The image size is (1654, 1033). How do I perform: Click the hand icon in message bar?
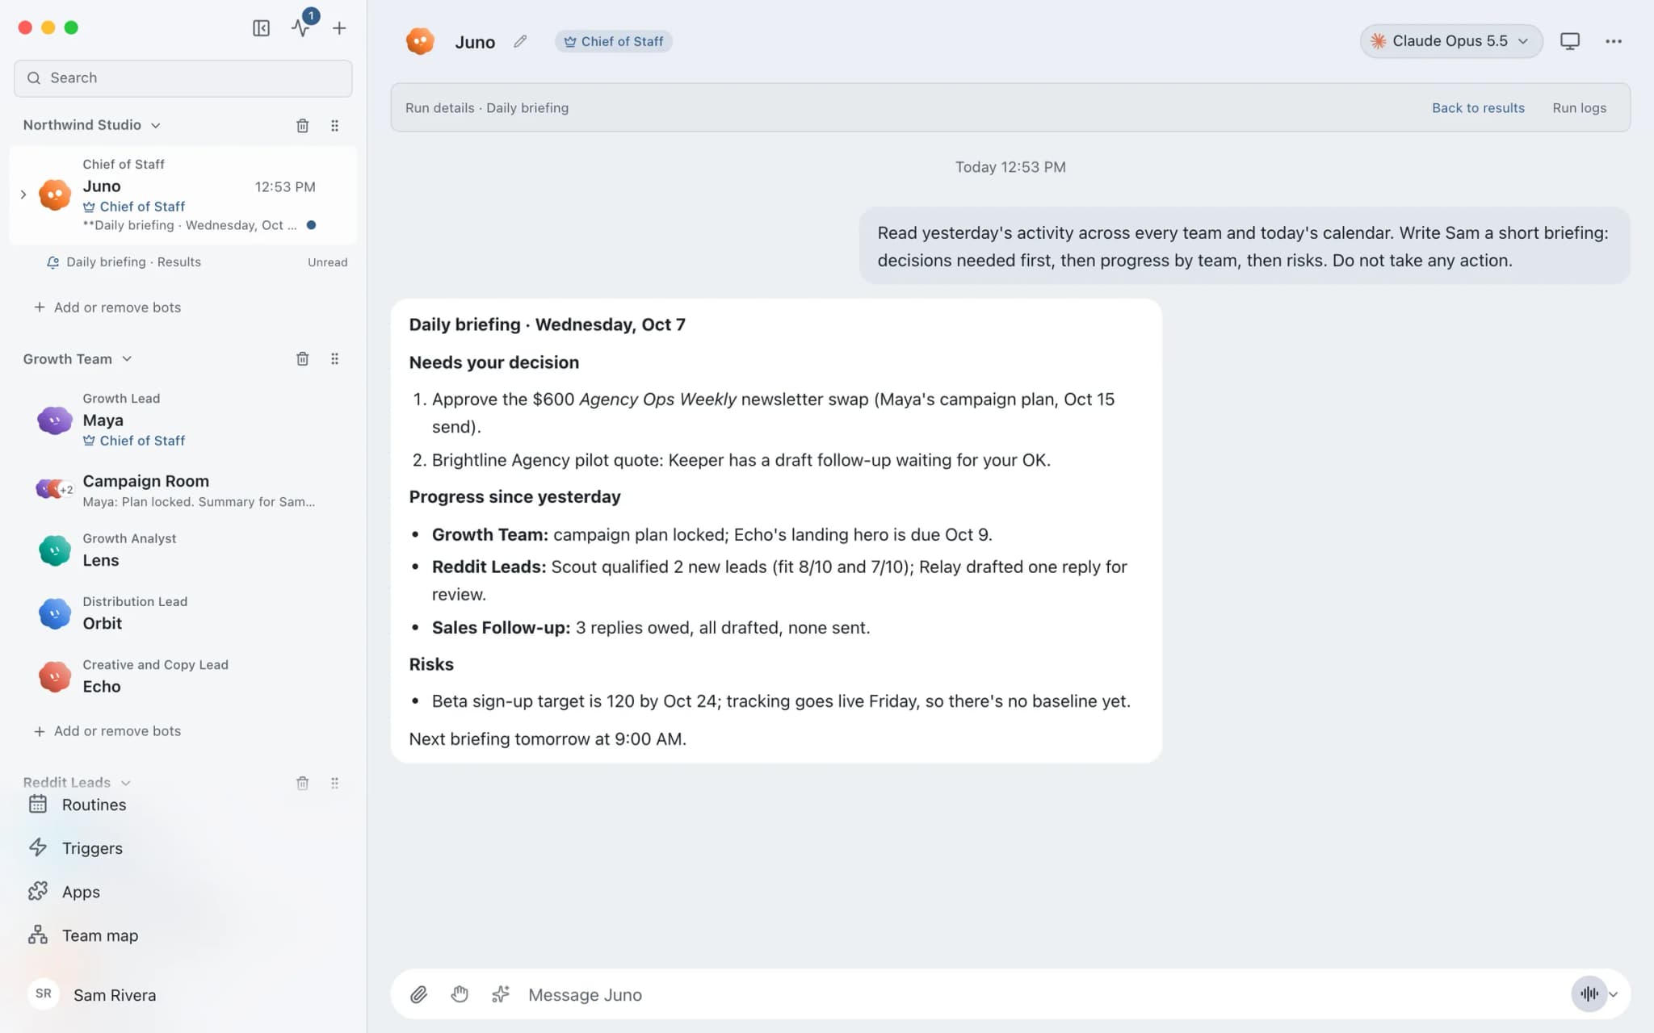coord(460,994)
